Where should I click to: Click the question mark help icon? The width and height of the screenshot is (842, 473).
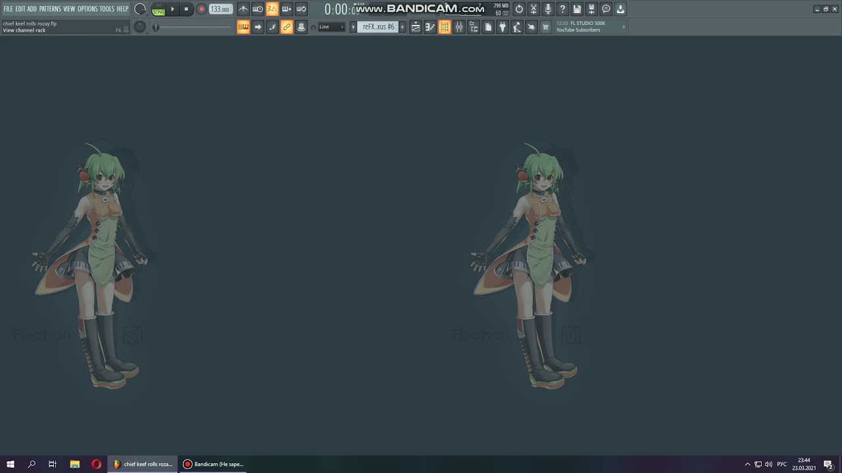coord(562,9)
